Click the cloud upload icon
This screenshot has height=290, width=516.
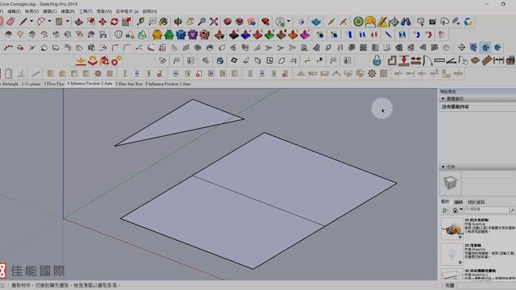pyautogui.click(x=444, y=22)
